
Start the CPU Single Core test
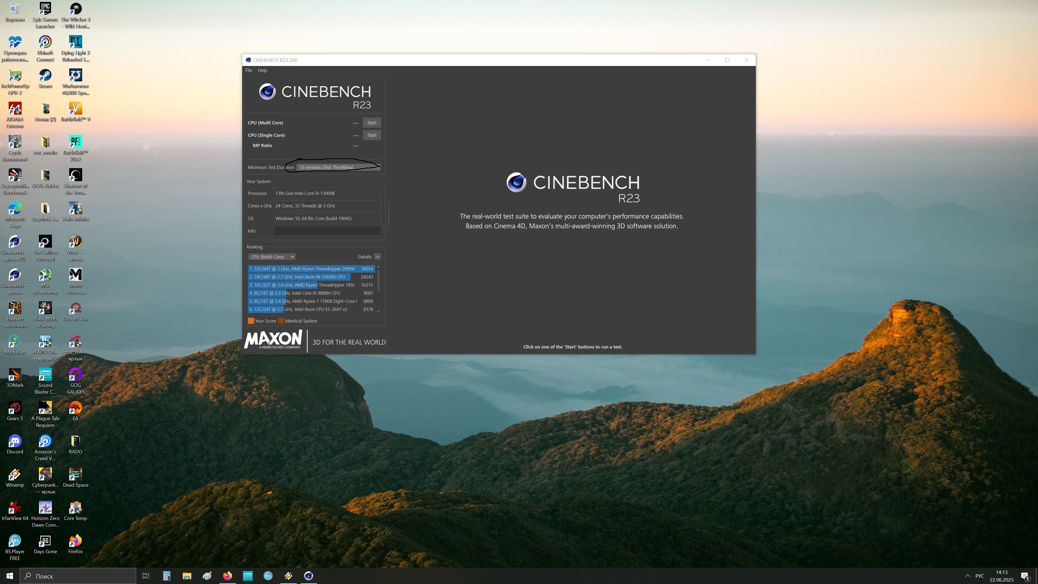[371, 135]
